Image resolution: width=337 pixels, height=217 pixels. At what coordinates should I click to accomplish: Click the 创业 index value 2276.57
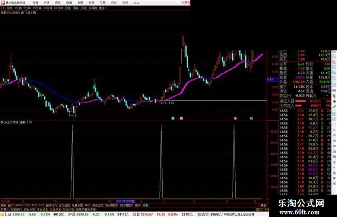point(147,215)
